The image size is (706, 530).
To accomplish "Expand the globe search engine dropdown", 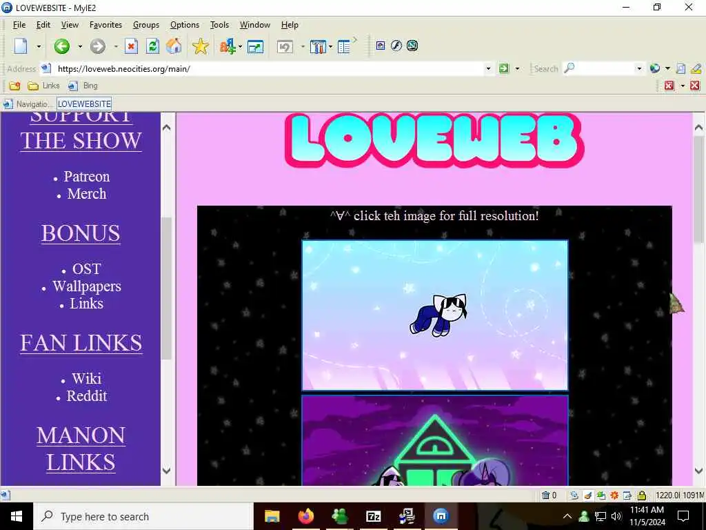I will pos(667,68).
